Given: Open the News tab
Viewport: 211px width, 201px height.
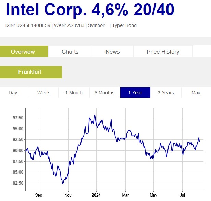Looking at the screenshot, I should (112, 52).
